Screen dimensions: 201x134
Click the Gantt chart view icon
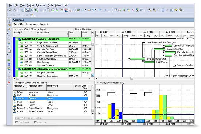pyautogui.click(x=27, y=10)
